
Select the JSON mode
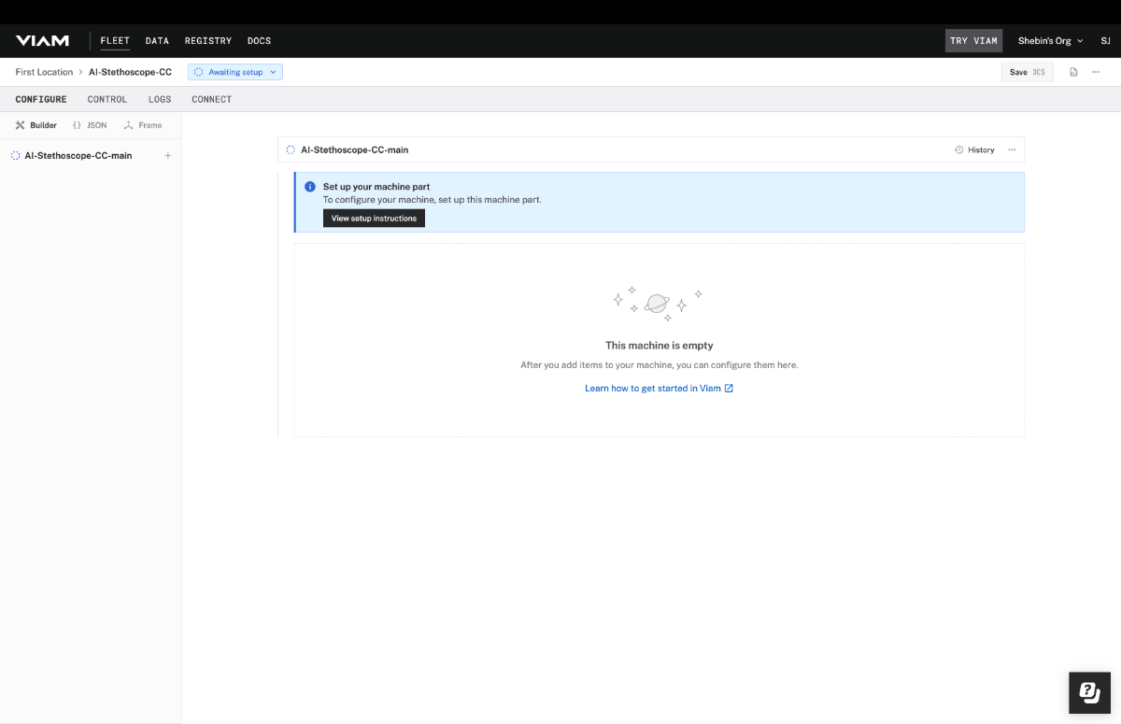click(90, 125)
